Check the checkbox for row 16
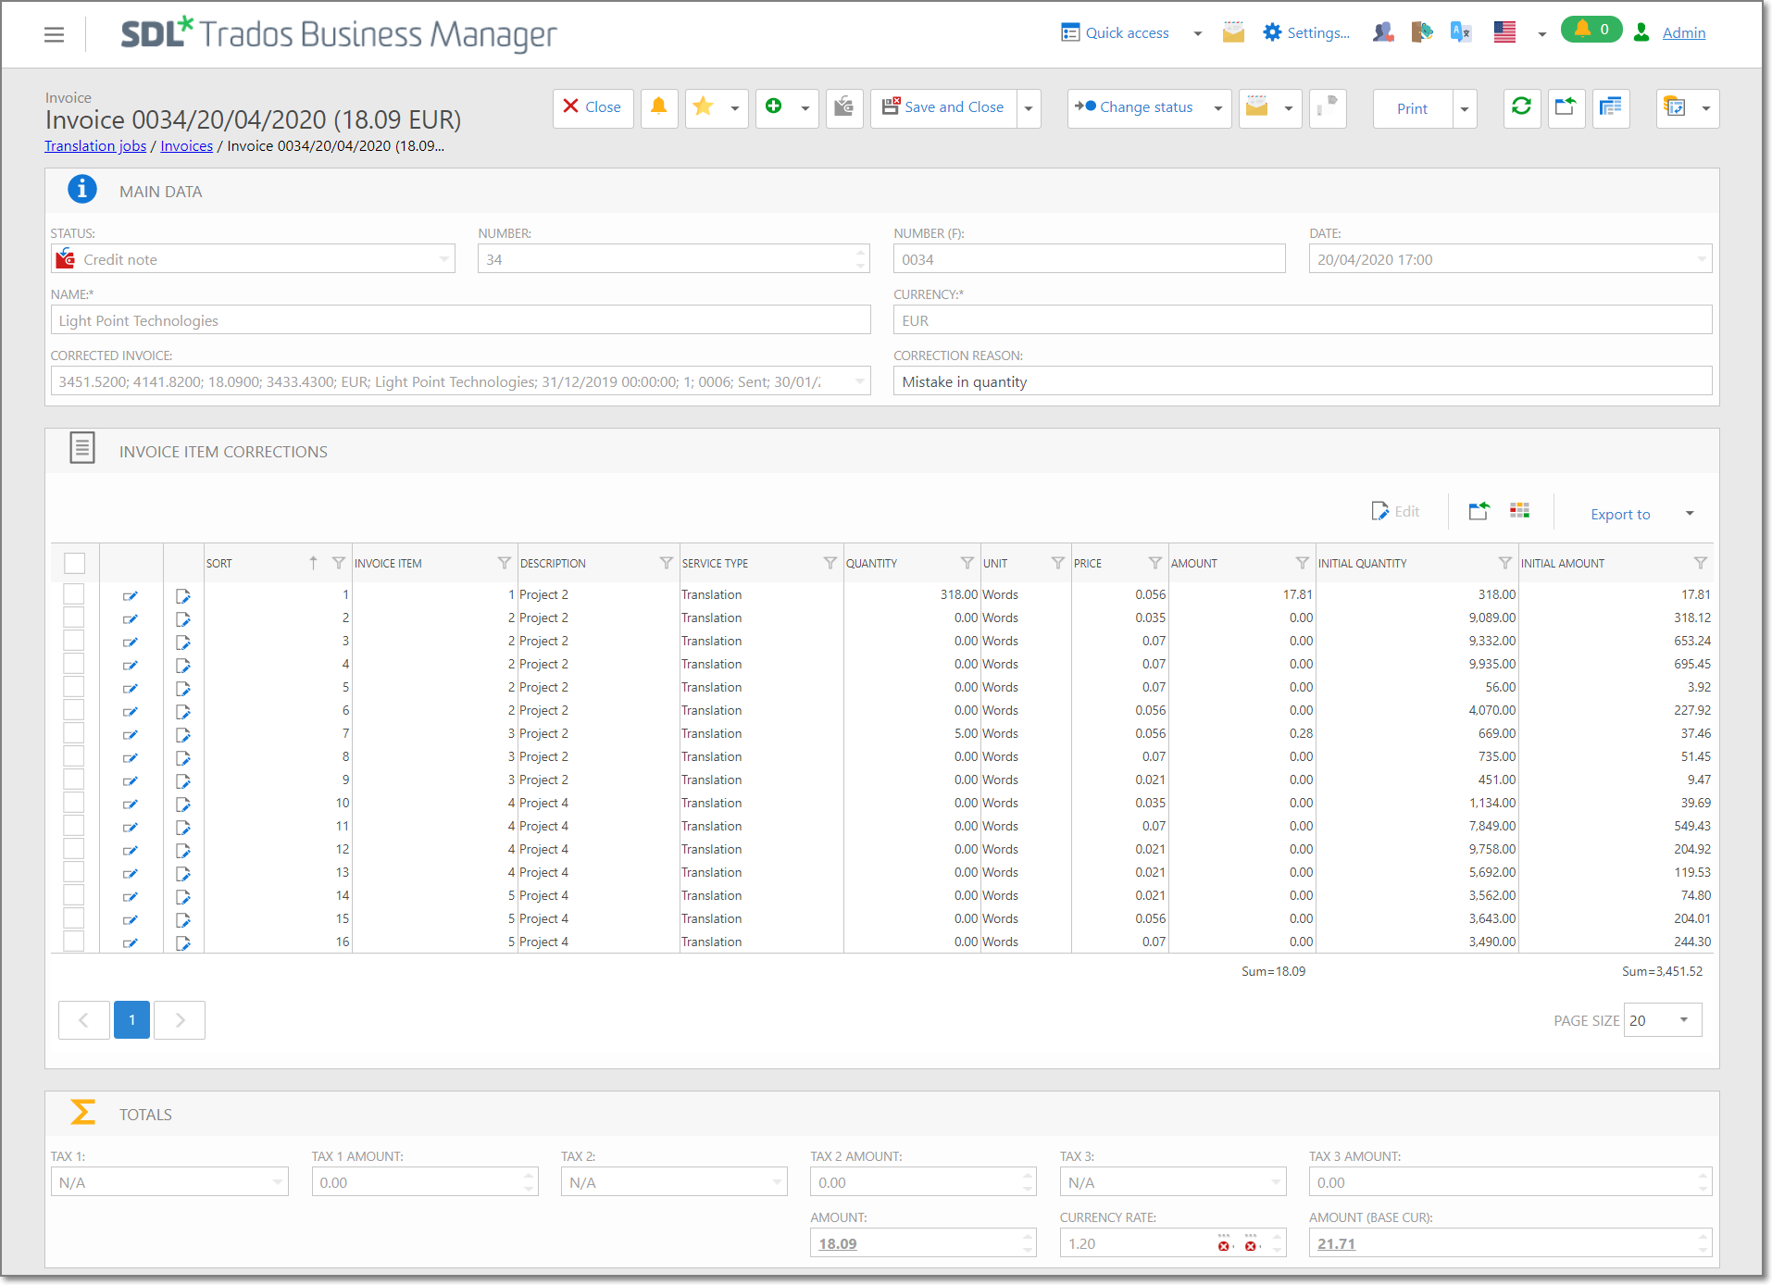Image resolution: width=1772 pixels, height=1285 pixels. click(74, 942)
